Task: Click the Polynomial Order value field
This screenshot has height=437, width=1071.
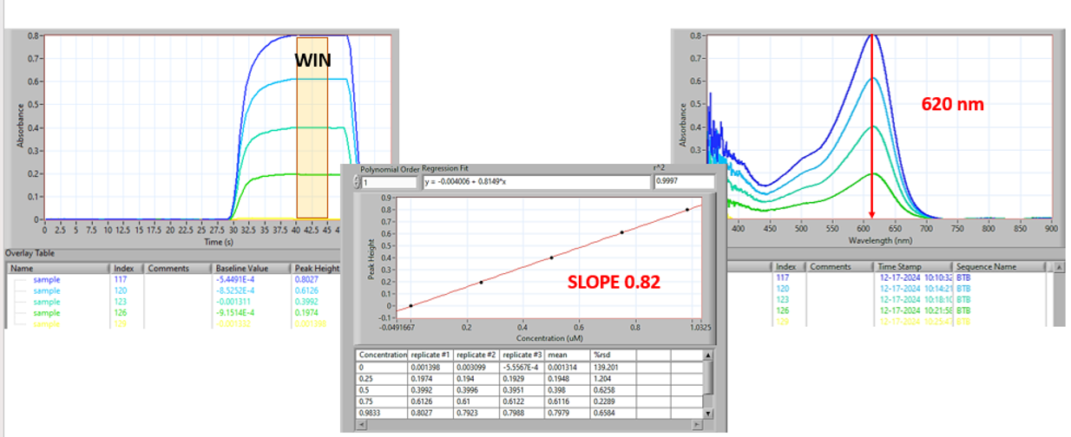Action: click(388, 183)
